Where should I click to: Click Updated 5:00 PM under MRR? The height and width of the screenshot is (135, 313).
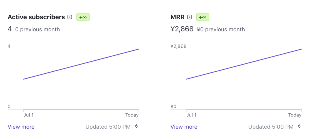click(271, 127)
